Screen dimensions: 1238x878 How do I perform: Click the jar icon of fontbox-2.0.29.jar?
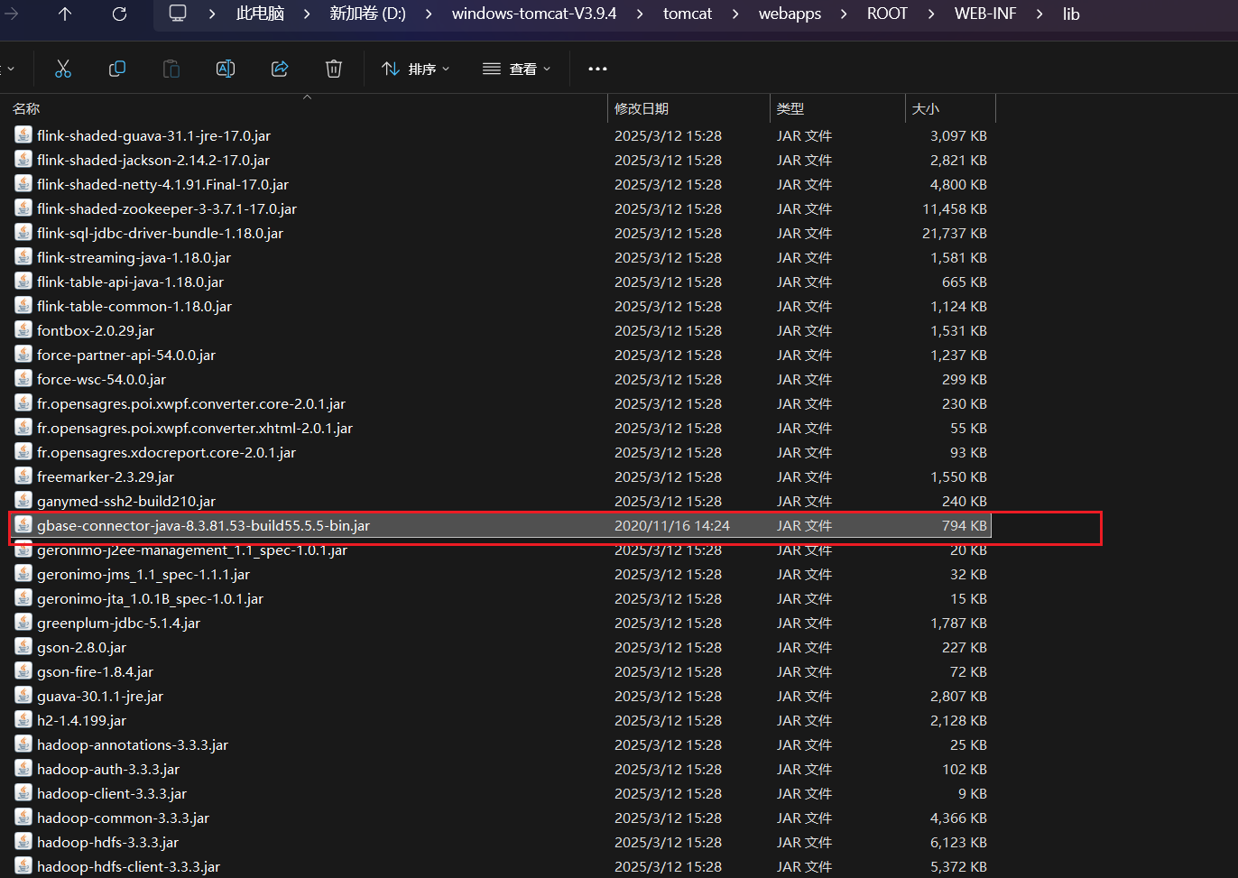point(23,330)
